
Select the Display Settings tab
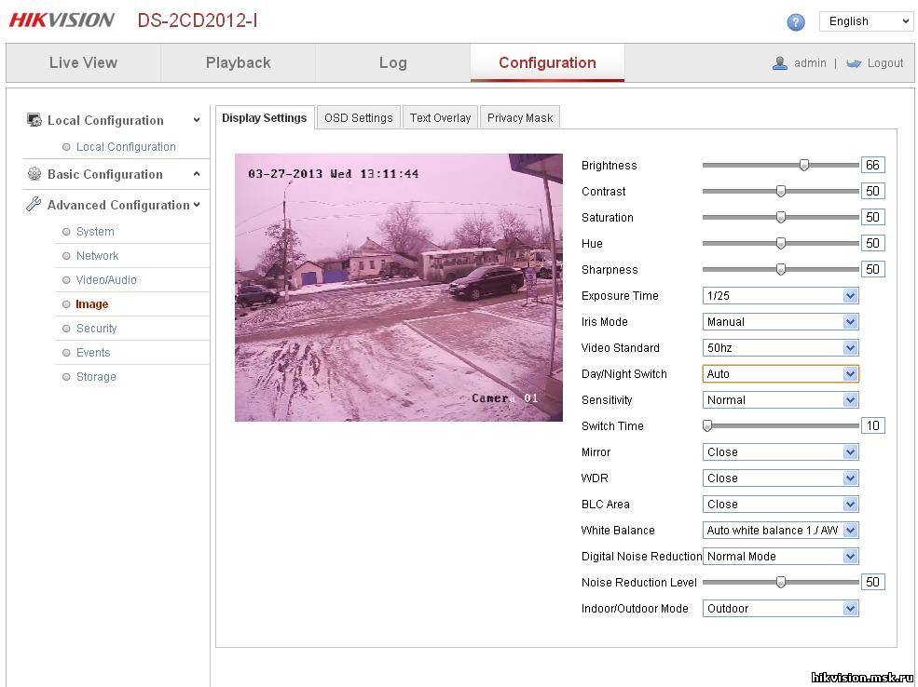pos(264,117)
